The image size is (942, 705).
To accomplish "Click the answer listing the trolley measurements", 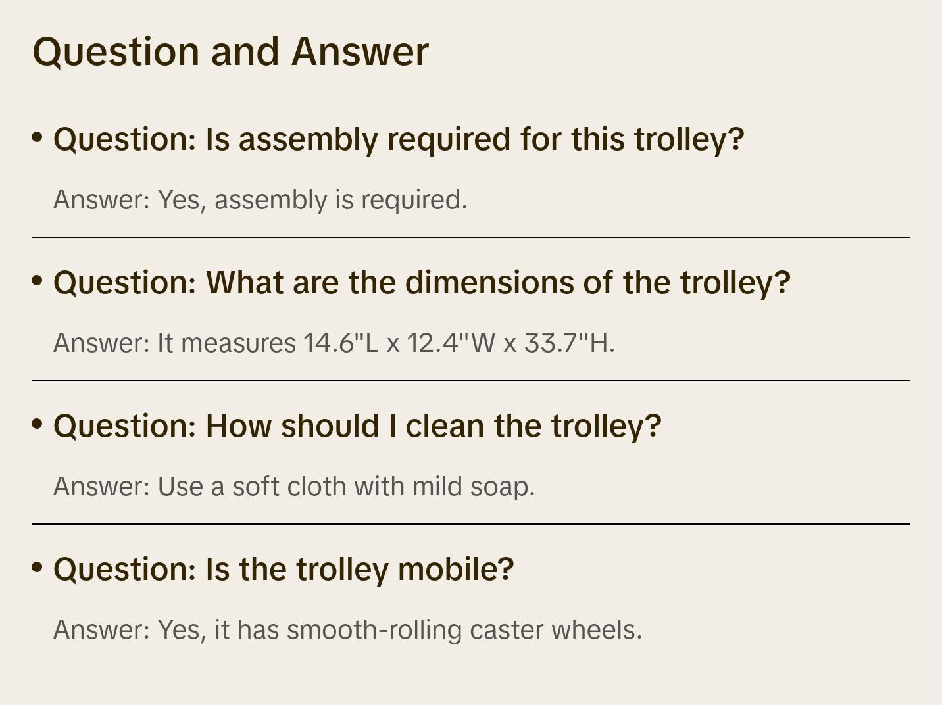I will coord(334,343).
